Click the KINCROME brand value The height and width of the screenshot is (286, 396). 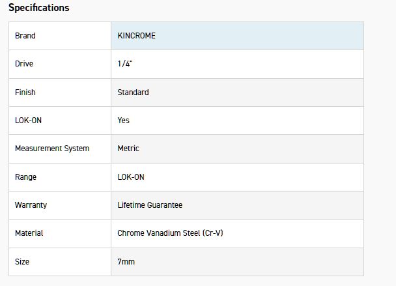[x=137, y=36]
